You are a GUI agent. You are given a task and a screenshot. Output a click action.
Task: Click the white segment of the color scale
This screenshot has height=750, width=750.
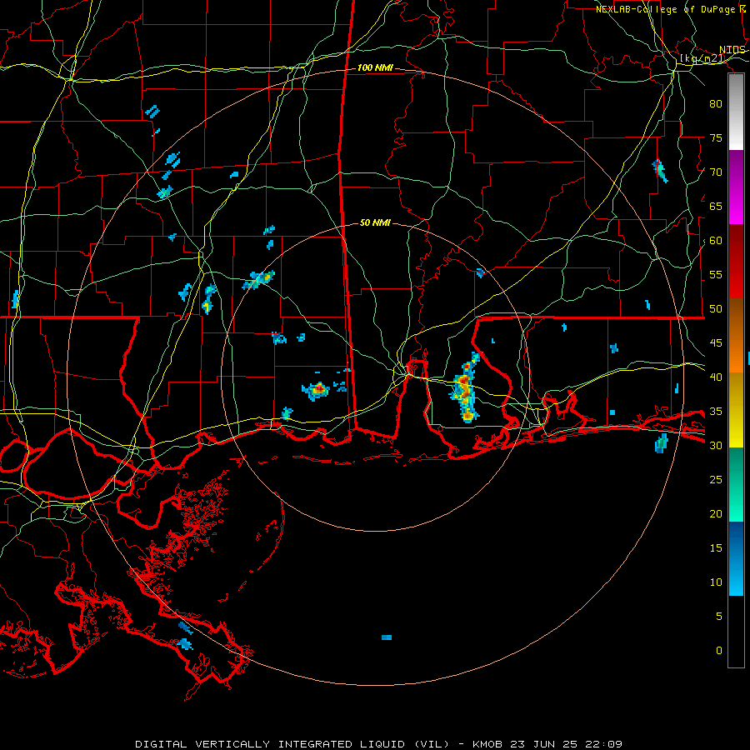tap(736, 112)
